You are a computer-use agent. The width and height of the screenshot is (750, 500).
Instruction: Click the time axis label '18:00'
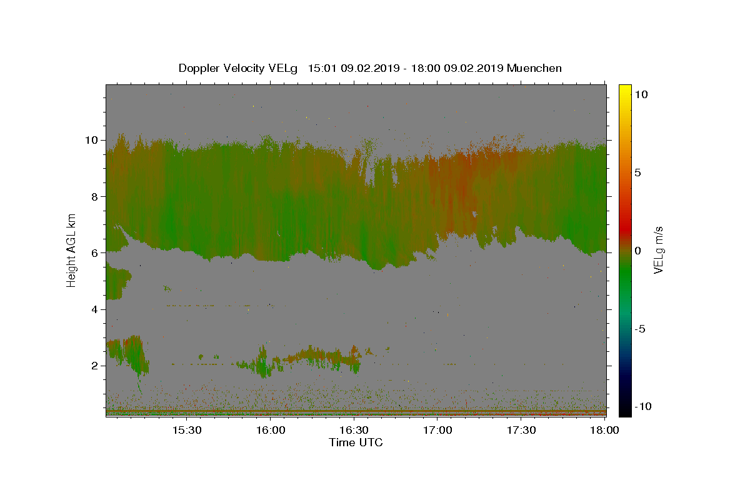pos(604,430)
